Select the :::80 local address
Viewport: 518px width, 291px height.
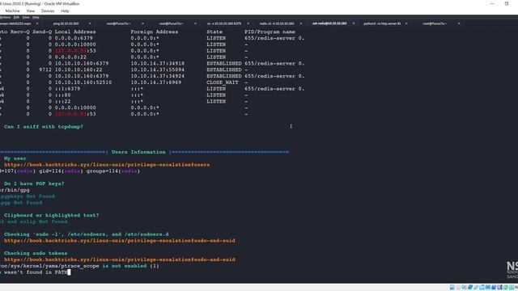pos(63,95)
